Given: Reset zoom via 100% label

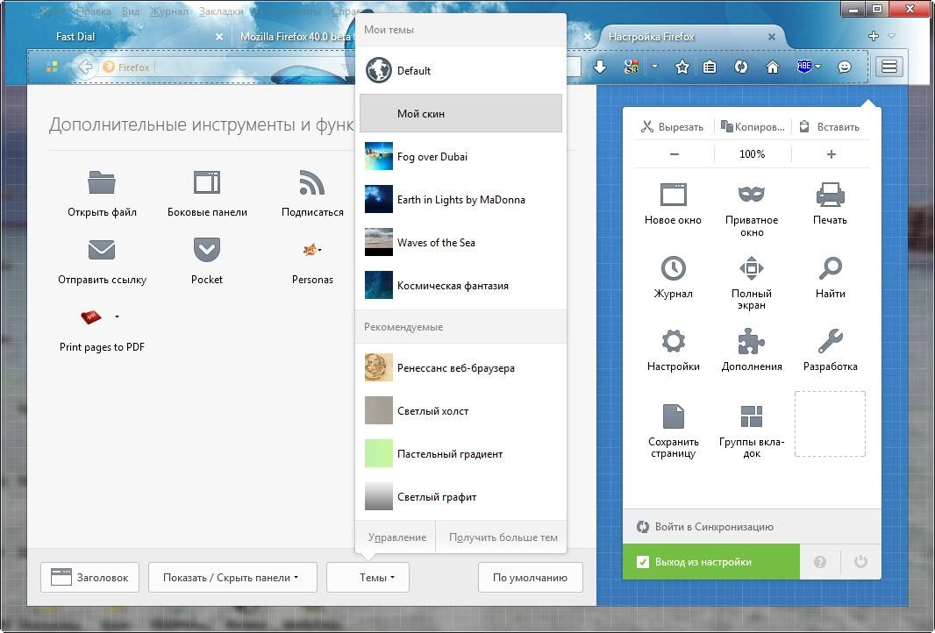Looking at the screenshot, I should (752, 153).
